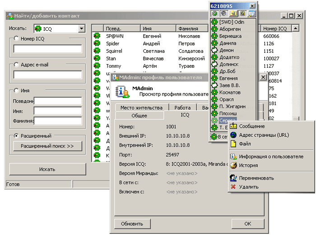Screen dimensions: 316x237
Task: Click the yellow G icon in contact list toolbar
Action: click(x=242, y=14)
